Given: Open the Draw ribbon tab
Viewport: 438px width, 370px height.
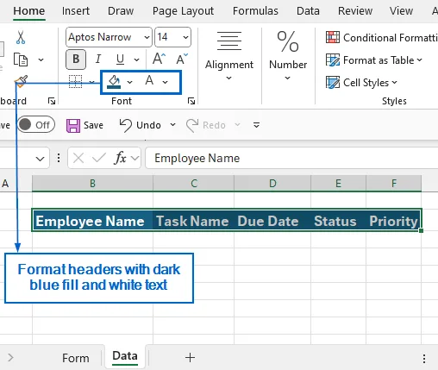Looking at the screenshot, I should [x=121, y=11].
